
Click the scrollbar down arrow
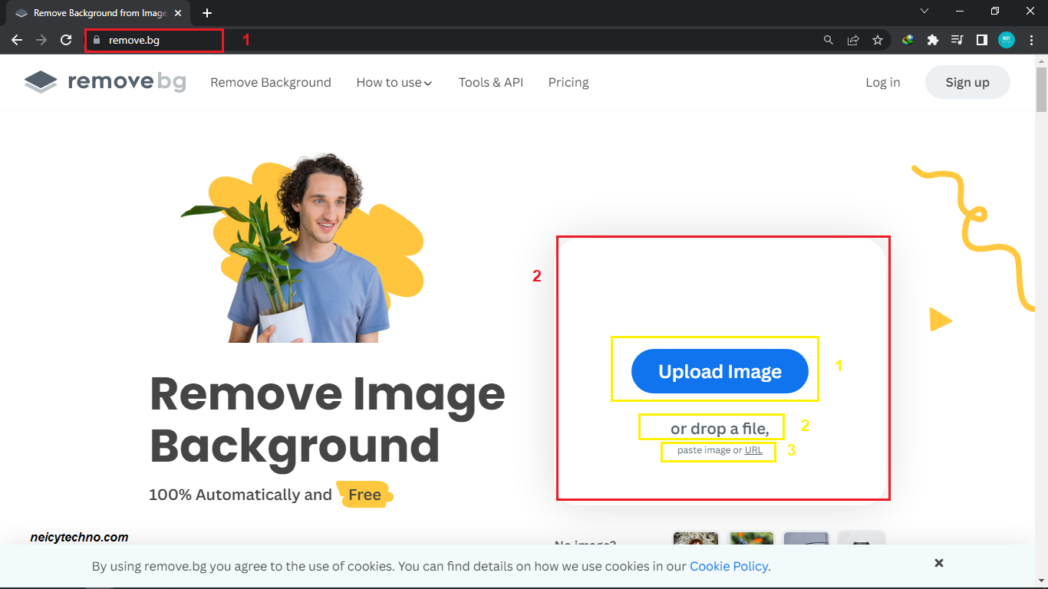click(1041, 582)
